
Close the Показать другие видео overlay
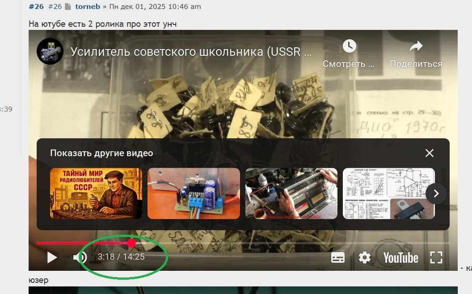429,153
